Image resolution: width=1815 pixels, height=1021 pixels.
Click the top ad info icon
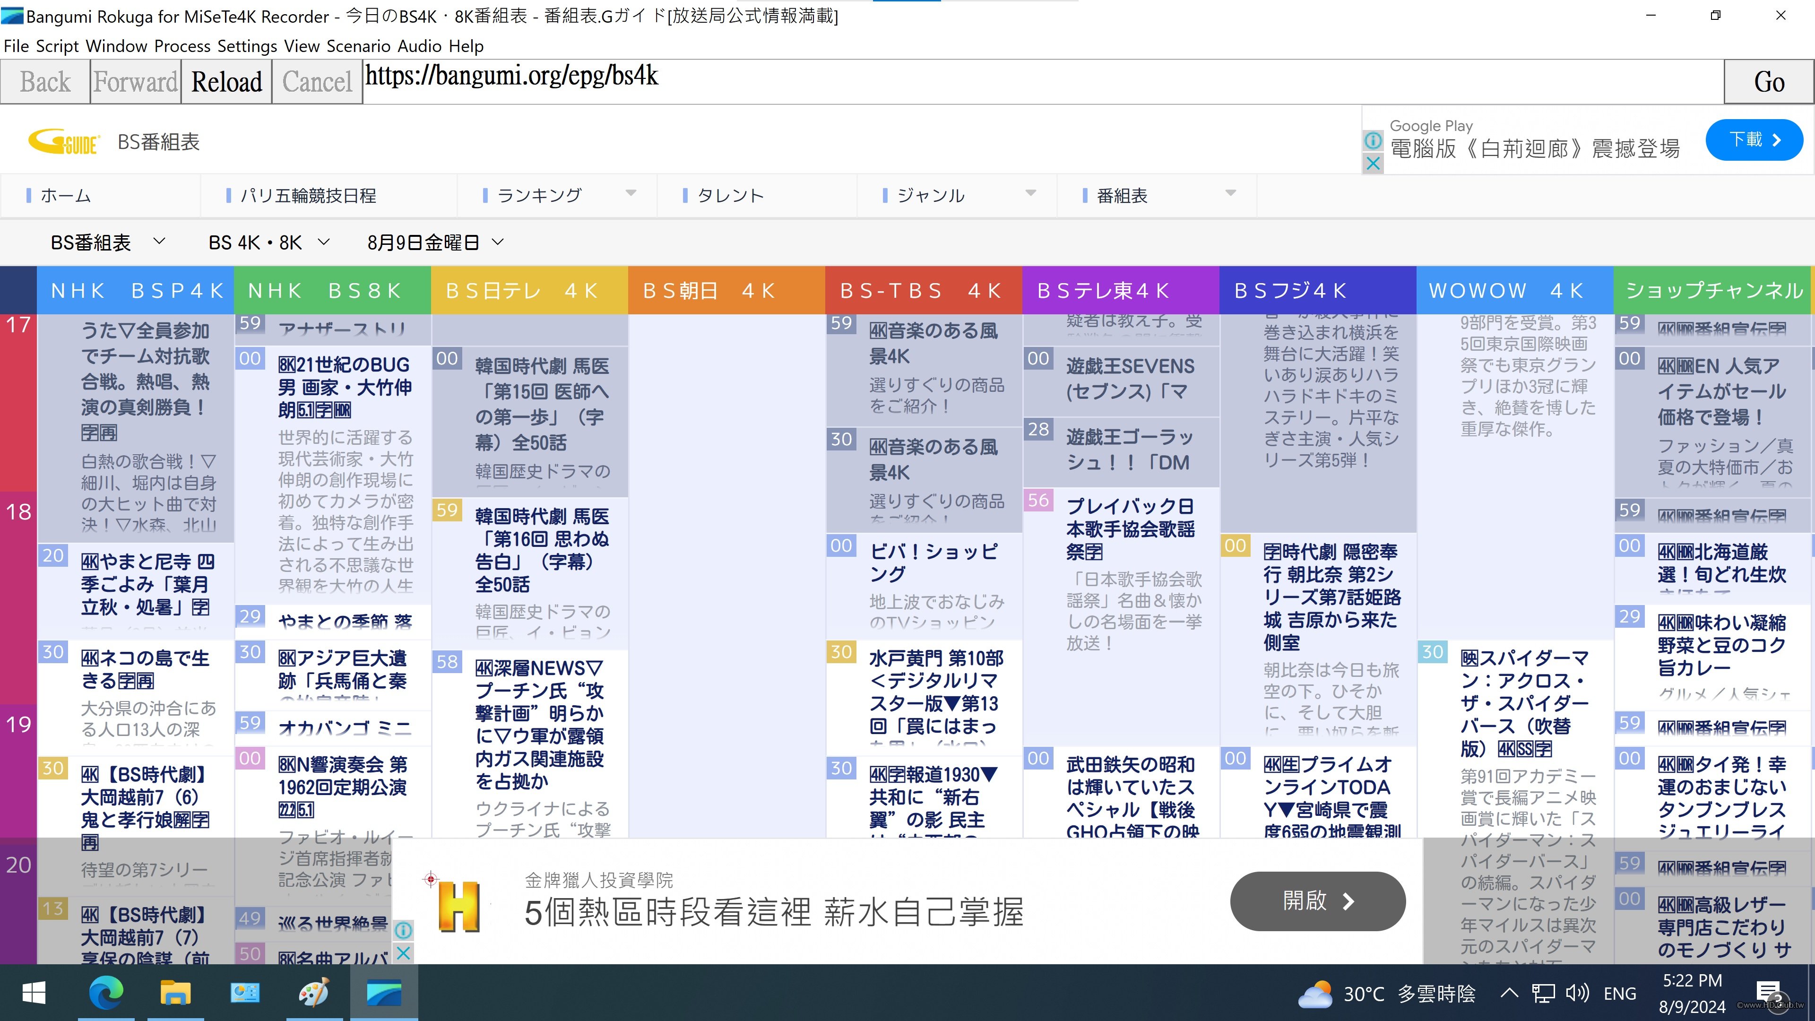1373,140
